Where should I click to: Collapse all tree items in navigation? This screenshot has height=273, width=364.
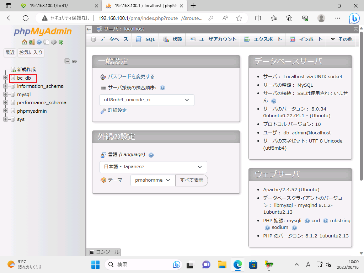[67, 61]
